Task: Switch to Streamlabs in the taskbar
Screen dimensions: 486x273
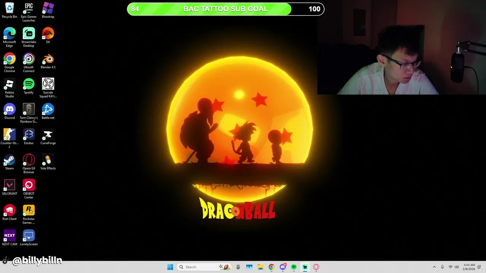Action: 305,267
